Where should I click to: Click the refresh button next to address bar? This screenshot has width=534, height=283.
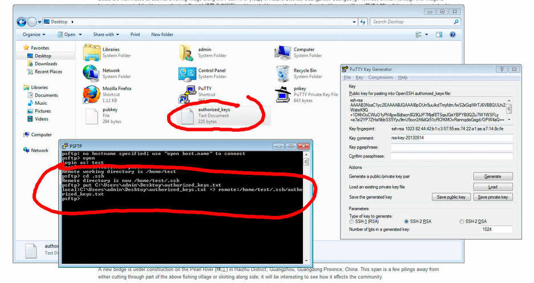[363, 22]
